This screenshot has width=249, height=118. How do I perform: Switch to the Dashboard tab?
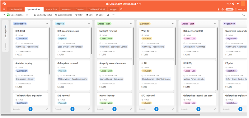click(16, 10)
